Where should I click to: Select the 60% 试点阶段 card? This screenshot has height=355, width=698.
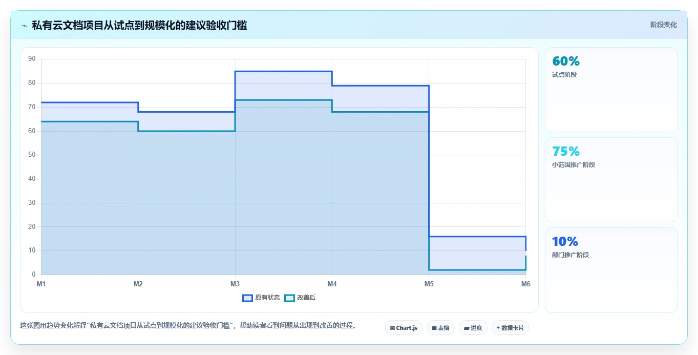pos(611,90)
